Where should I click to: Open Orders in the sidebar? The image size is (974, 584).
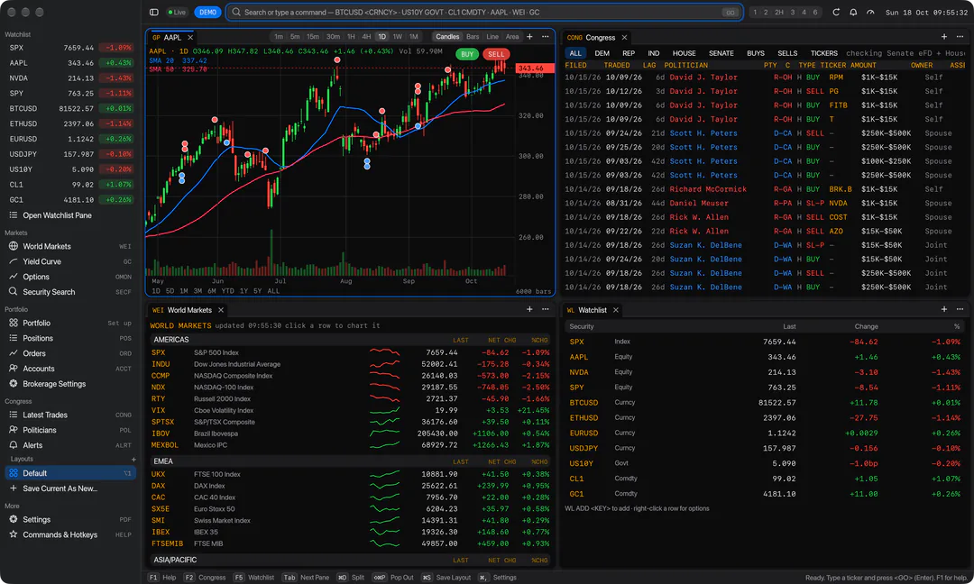pyautogui.click(x=69, y=353)
